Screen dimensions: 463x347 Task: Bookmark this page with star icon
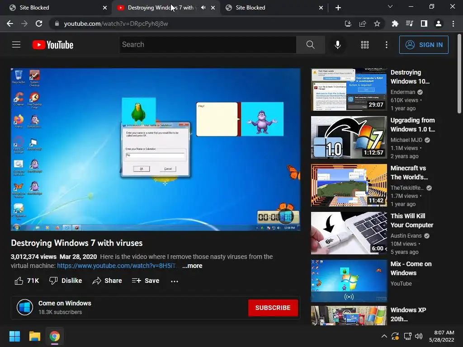tap(377, 23)
